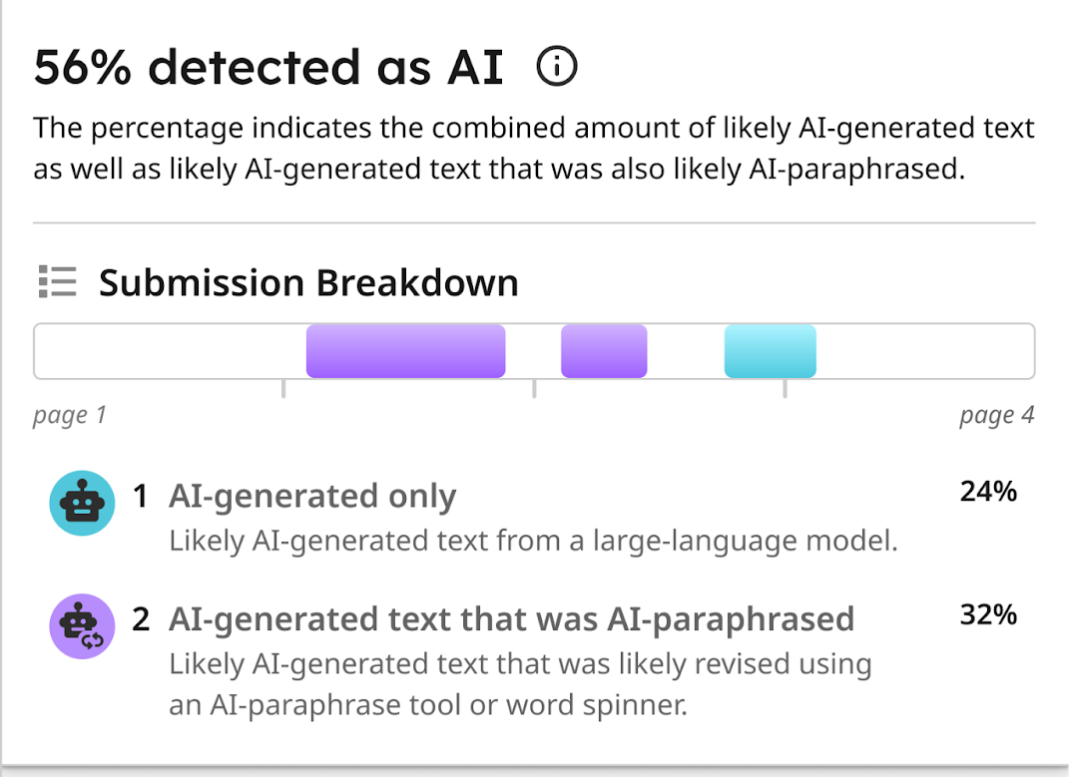Click the 32% value for AI-paraphrased text

pyautogui.click(x=988, y=614)
